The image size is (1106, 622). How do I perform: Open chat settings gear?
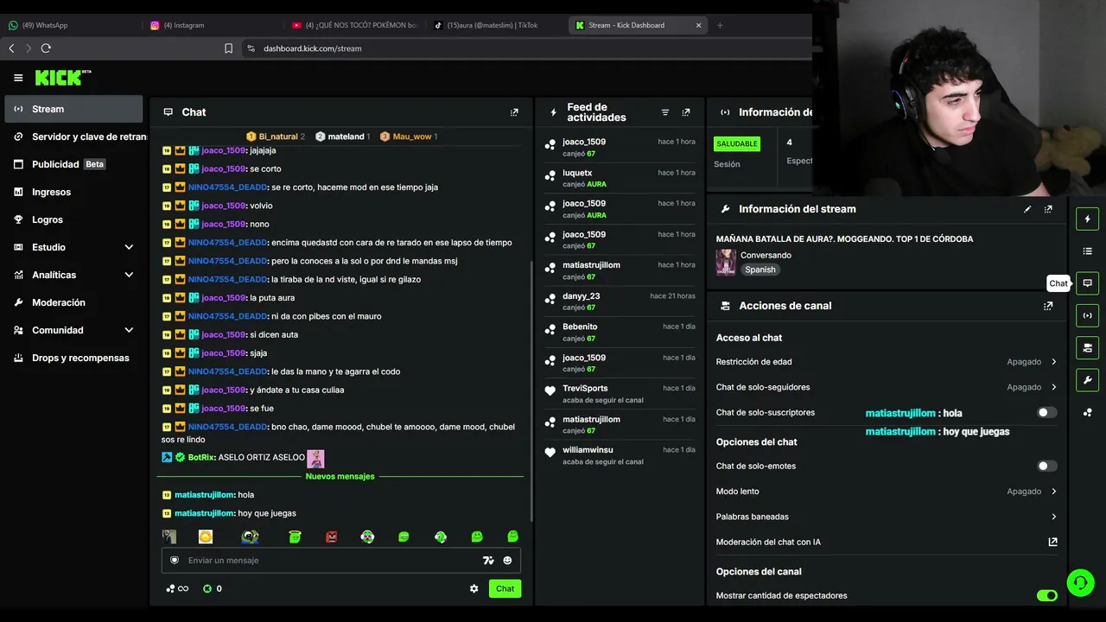pos(474,588)
